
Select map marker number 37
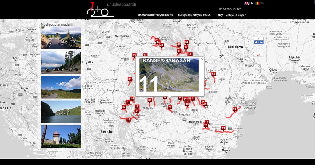(124, 107)
